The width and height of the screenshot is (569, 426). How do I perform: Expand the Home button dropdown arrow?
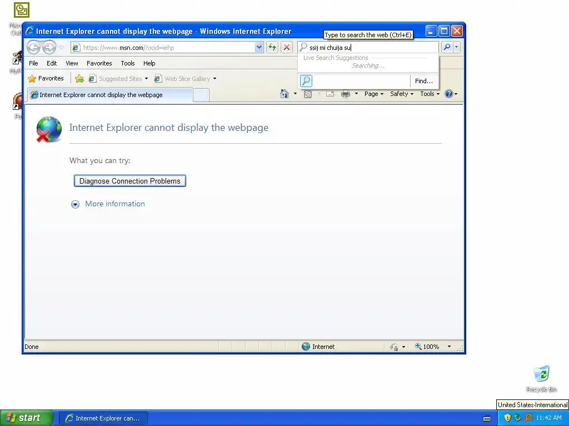pyautogui.click(x=295, y=94)
